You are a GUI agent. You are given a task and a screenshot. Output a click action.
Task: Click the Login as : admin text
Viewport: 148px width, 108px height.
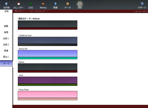(141, 11)
